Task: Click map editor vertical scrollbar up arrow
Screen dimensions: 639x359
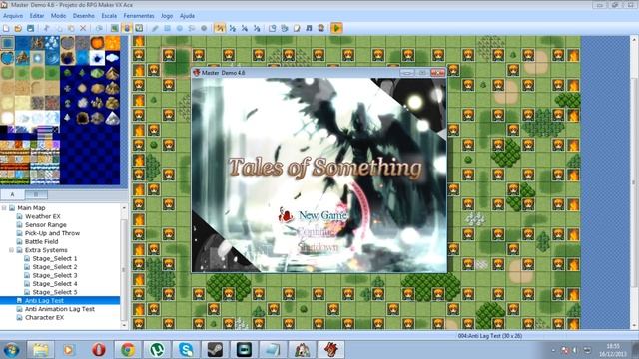Action: [634, 40]
